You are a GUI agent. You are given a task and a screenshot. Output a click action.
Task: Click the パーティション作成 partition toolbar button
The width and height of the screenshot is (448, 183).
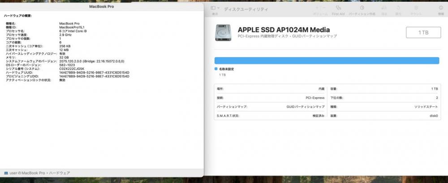tap(362, 10)
